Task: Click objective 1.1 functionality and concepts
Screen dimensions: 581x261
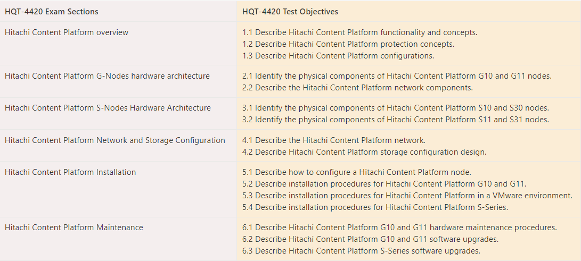Action: click(x=360, y=32)
